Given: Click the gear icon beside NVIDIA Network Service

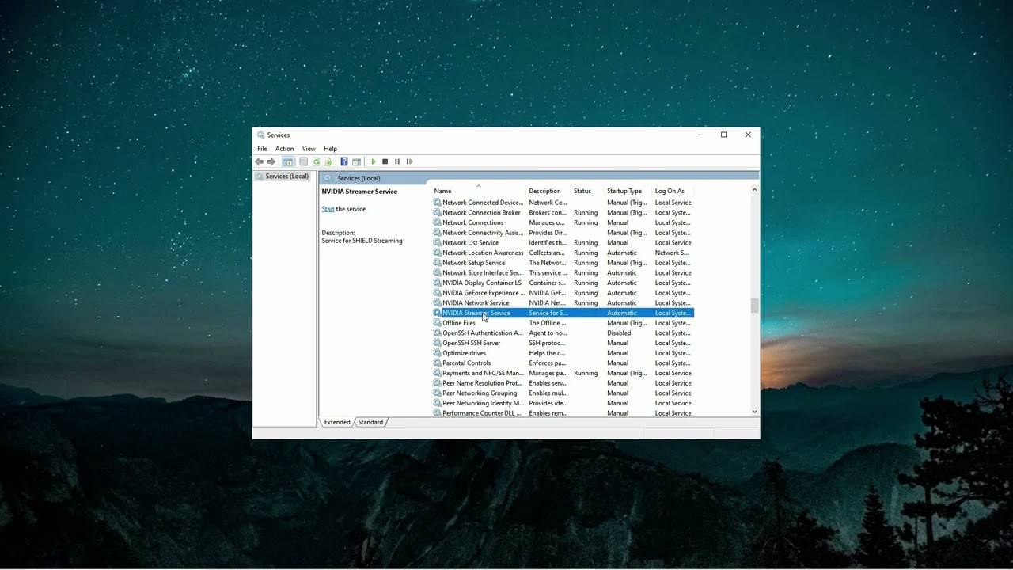Looking at the screenshot, I should pos(437,303).
